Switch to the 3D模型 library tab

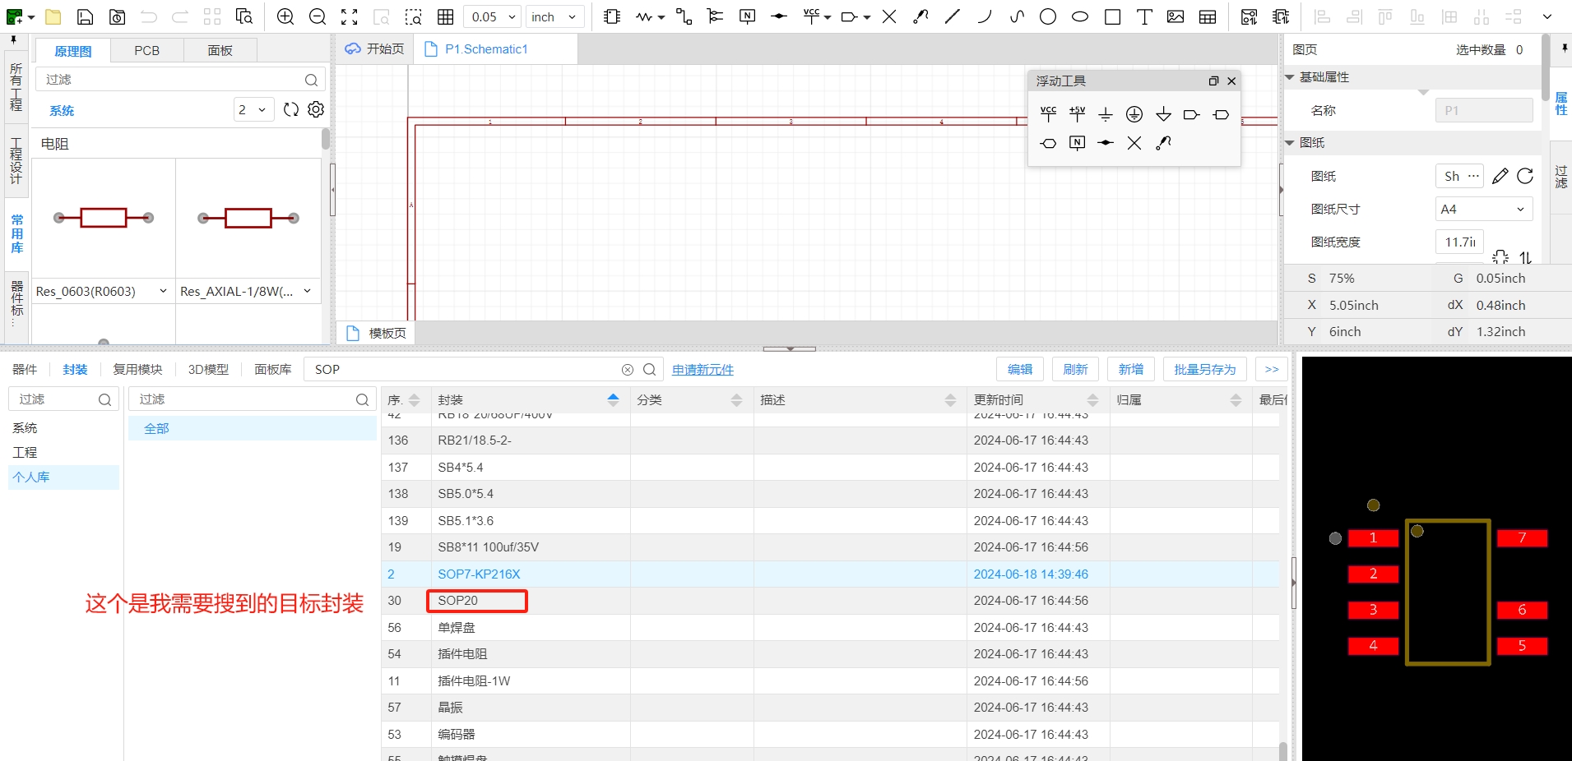pos(208,369)
